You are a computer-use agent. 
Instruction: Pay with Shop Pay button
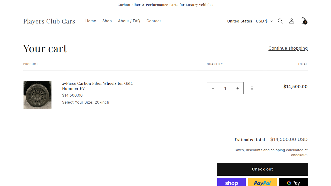pos(231,182)
